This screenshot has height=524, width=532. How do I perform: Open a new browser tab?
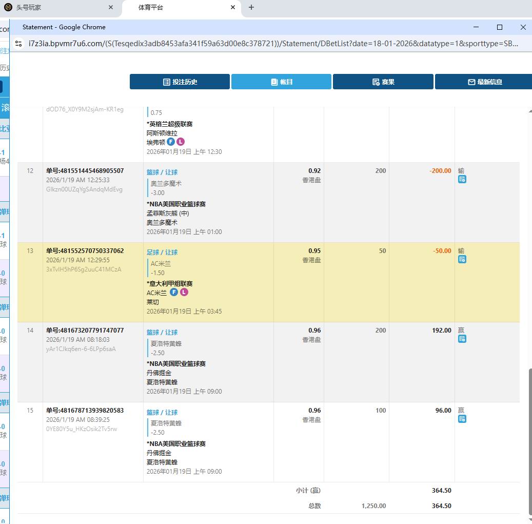pos(251,8)
